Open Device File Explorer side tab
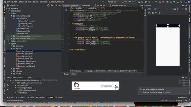The height and width of the screenshot is (107, 191). click(x=190, y=86)
